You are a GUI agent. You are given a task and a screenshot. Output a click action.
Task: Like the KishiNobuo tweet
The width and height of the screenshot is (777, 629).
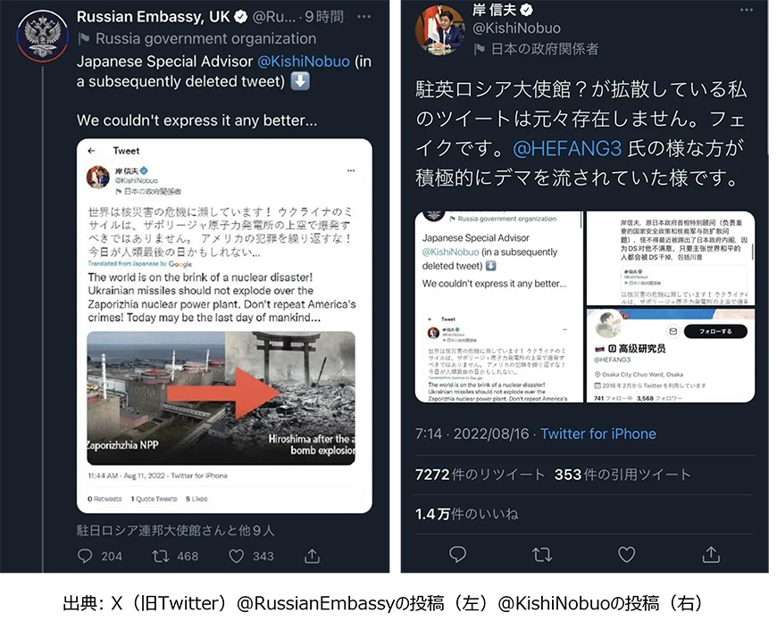coord(626,554)
